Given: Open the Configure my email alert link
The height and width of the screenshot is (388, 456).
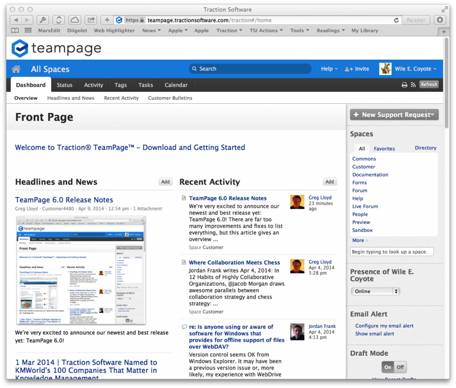Looking at the screenshot, I should [384, 326].
